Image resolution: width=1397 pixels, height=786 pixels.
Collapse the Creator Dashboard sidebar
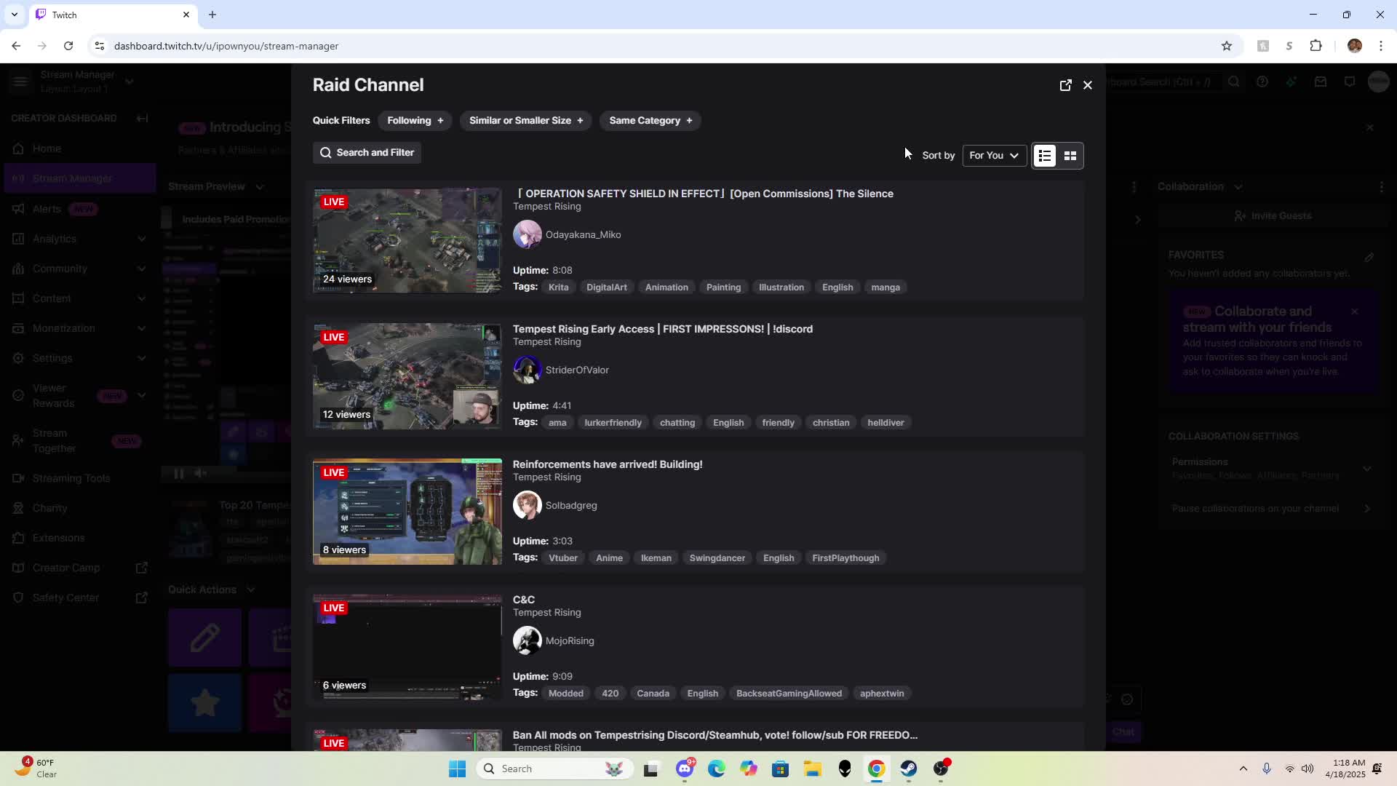tap(143, 118)
